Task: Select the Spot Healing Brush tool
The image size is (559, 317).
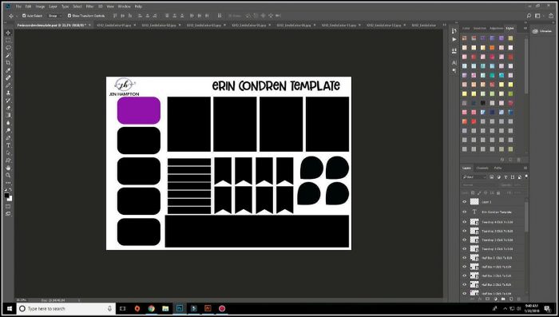Action: pos(8,77)
